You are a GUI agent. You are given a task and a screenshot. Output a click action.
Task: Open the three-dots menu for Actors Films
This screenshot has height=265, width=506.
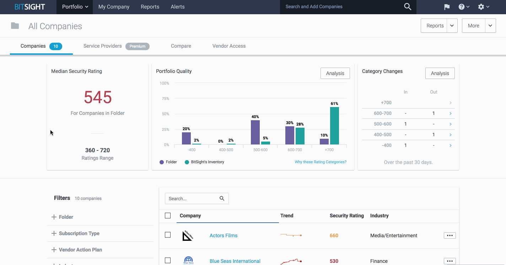click(450, 235)
